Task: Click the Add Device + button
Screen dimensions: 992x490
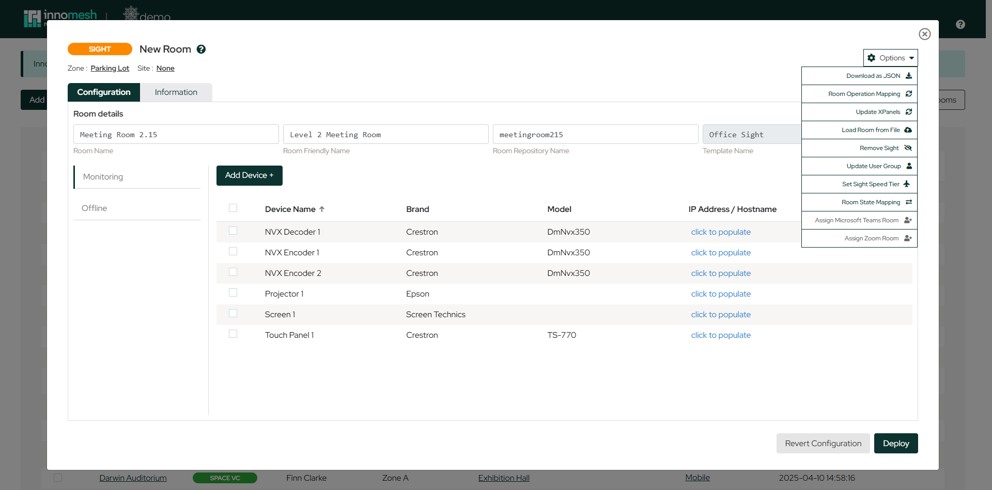Action: point(250,175)
